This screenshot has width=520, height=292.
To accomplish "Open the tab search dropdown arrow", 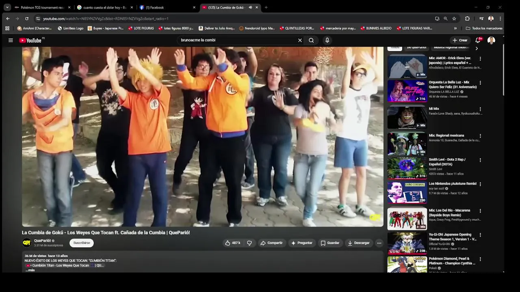I will click(x=7, y=7).
